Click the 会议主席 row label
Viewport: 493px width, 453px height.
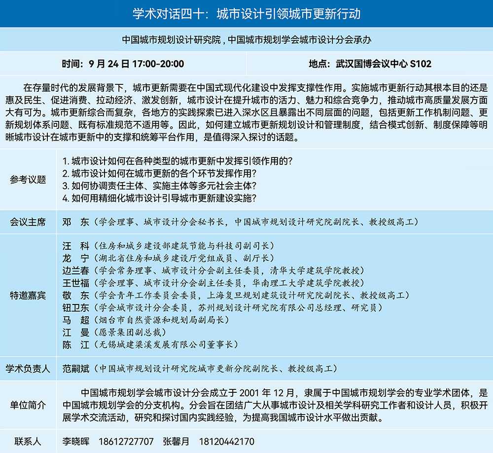[x=28, y=222]
